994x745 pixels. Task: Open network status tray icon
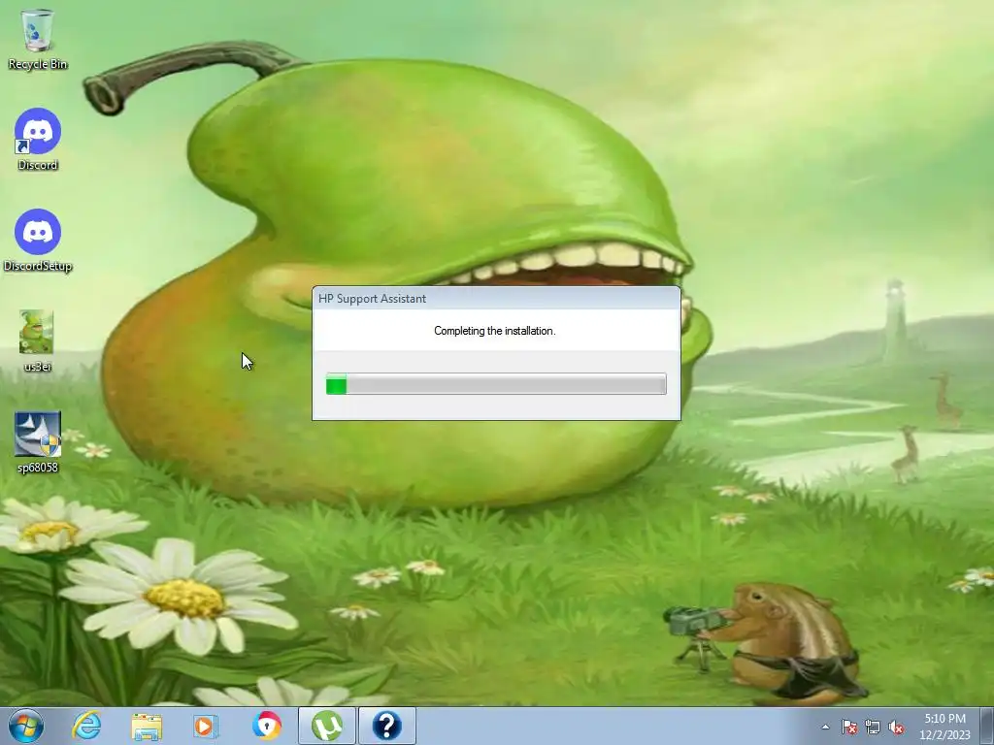(873, 727)
